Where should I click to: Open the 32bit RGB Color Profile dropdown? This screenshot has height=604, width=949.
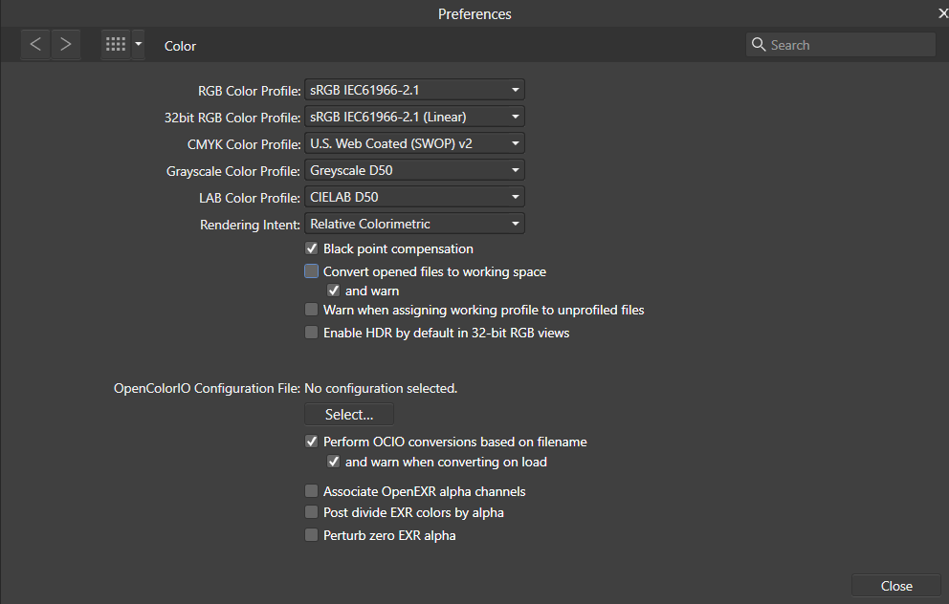point(414,117)
